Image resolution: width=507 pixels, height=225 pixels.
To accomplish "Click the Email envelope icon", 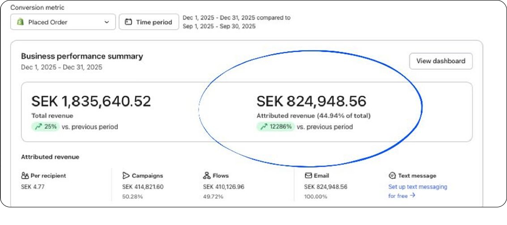I will (x=308, y=176).
